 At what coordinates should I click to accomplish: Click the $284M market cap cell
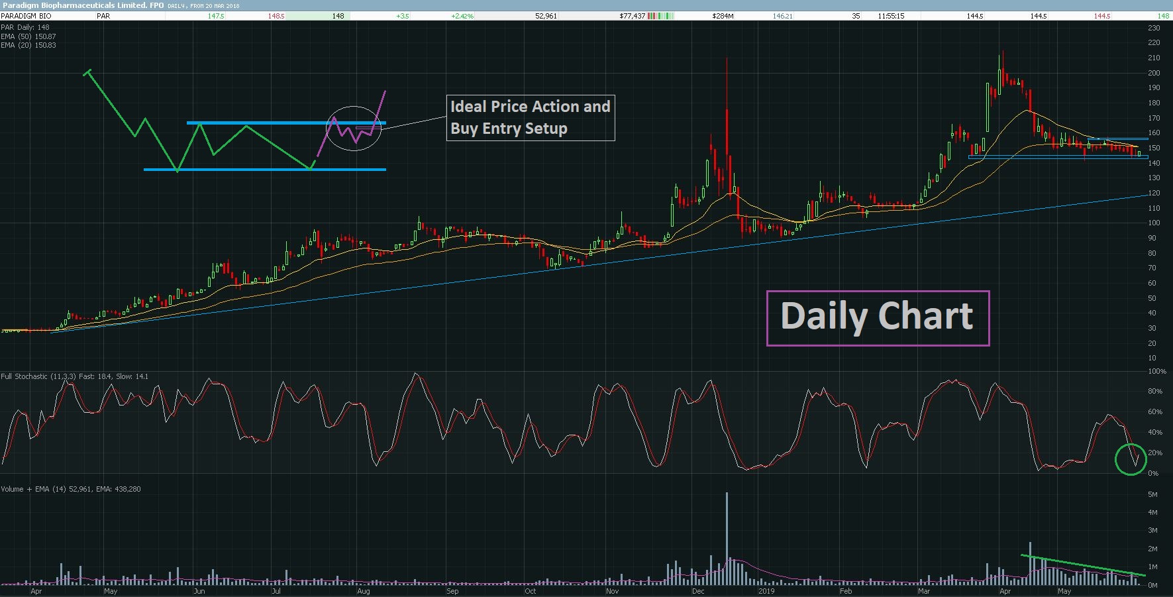(723, 16)
